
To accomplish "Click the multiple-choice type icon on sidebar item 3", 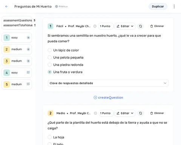I will pyautogui.click(x=28, y=61).
